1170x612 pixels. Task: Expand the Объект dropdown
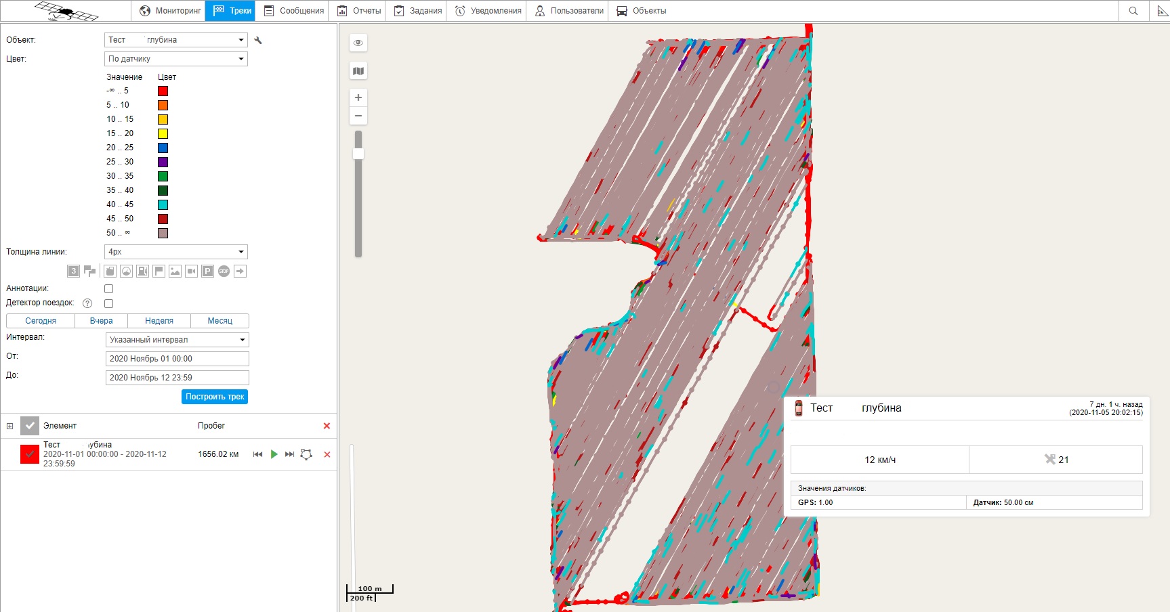coord(176,40)
